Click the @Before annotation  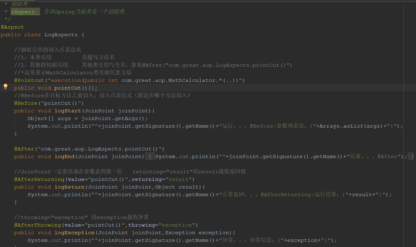pos(26,103)
